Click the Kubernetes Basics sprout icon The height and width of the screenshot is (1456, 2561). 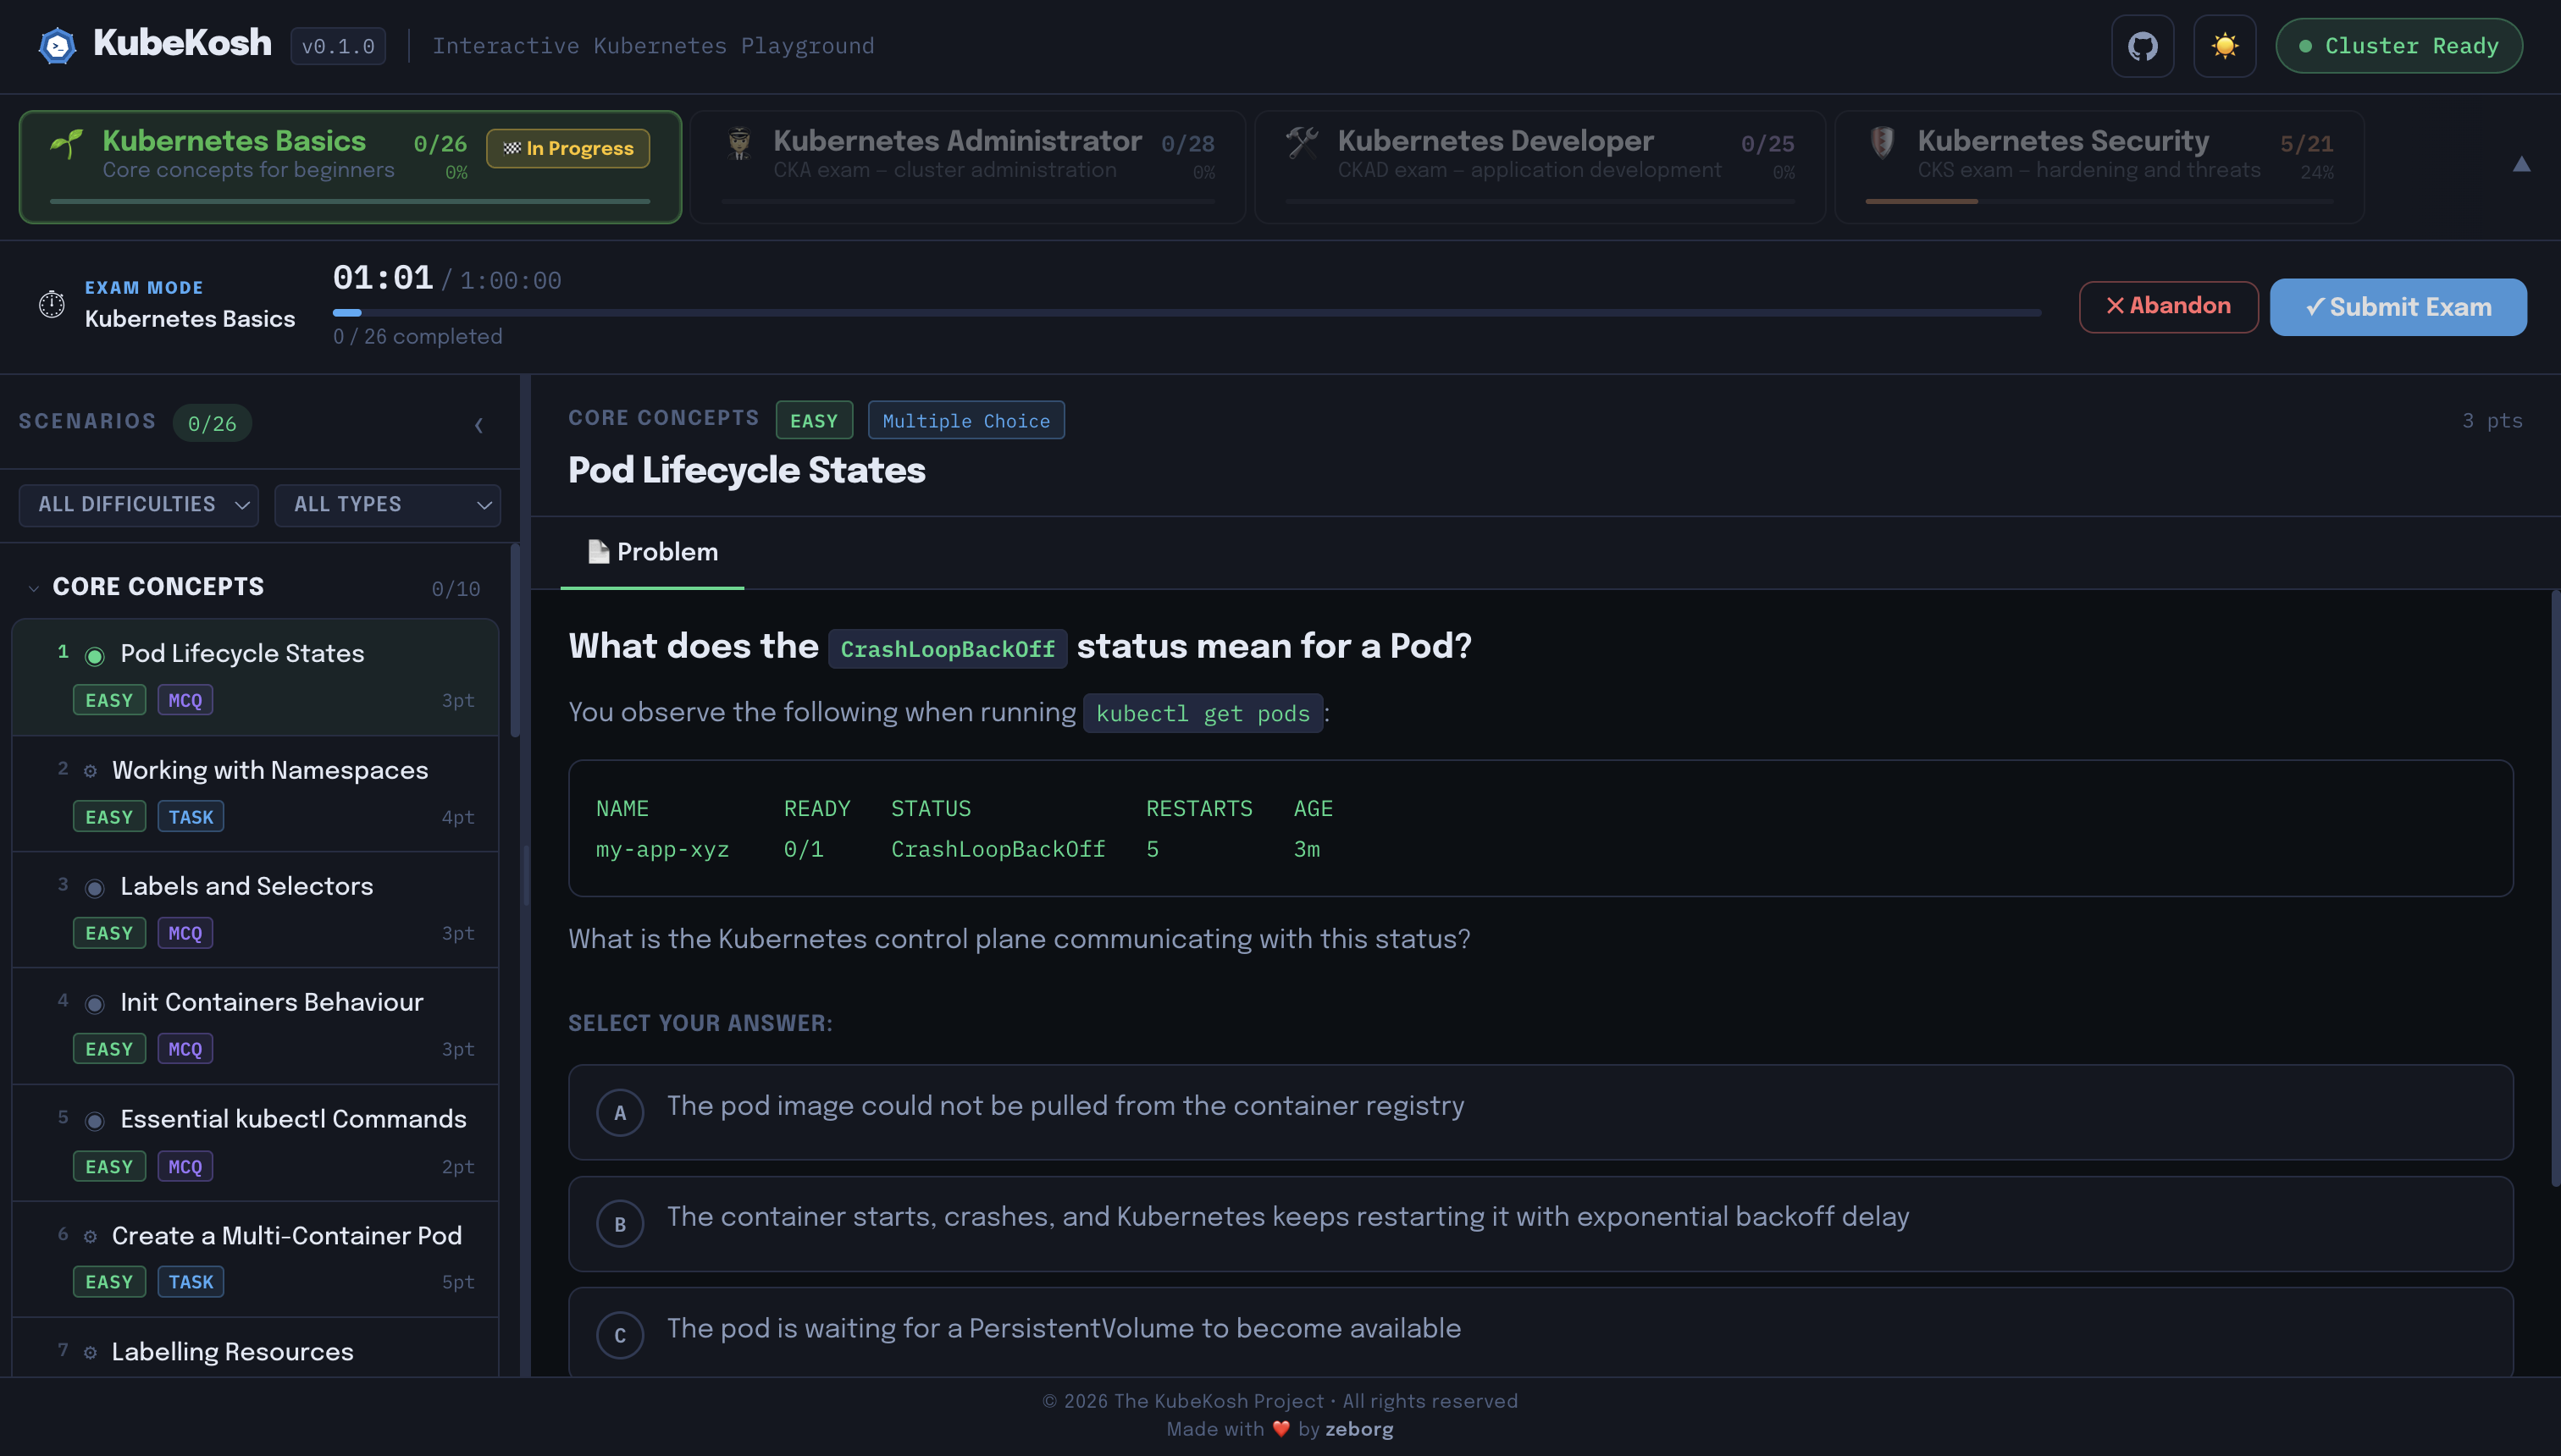point(67,143)
